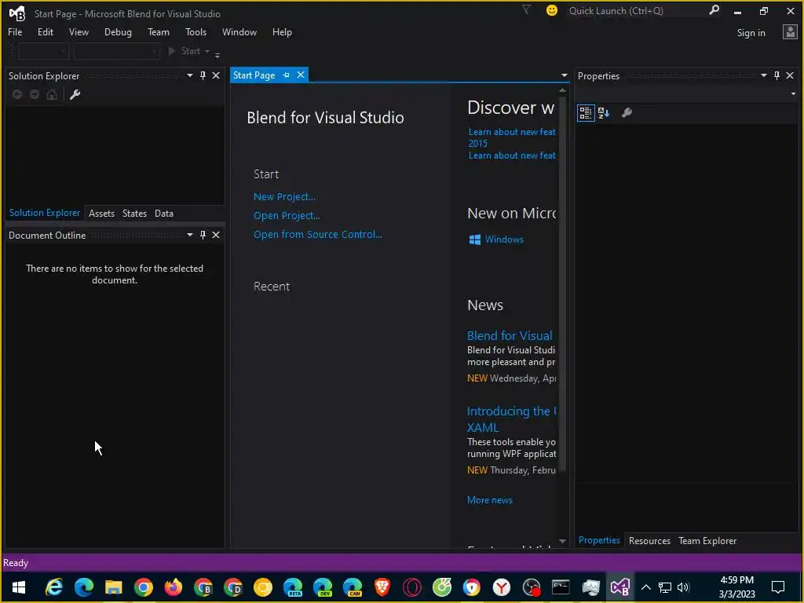The height and width of the screenshot is (603, 804).
Task: Click the Start debugging play button
Action: click(x=172, y=51)
